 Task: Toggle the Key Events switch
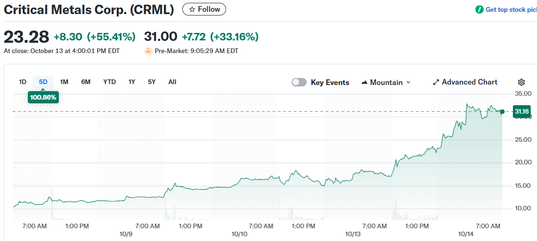click(299, 82)
